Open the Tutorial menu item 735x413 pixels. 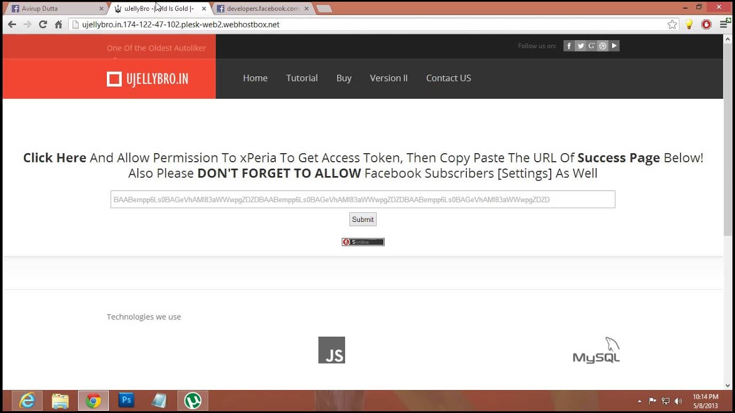pyautogui.click(x=302, y=78)
